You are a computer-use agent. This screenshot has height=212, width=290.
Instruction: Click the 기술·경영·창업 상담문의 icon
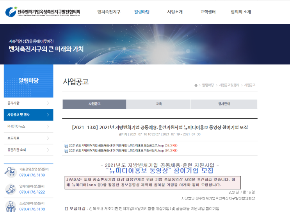(x=11, y=172)
